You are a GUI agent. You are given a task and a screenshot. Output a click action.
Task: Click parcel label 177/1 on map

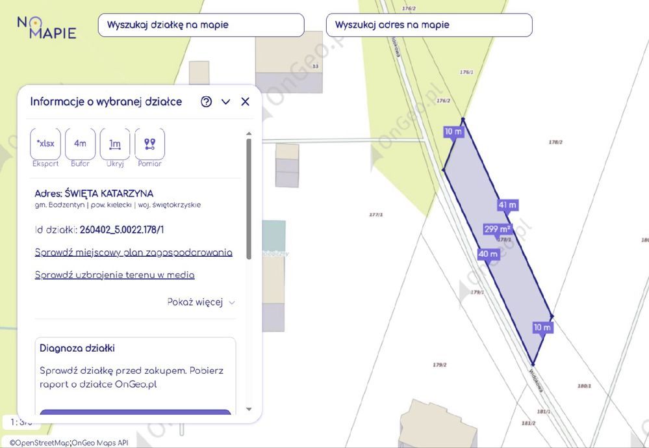pos(376,215)
